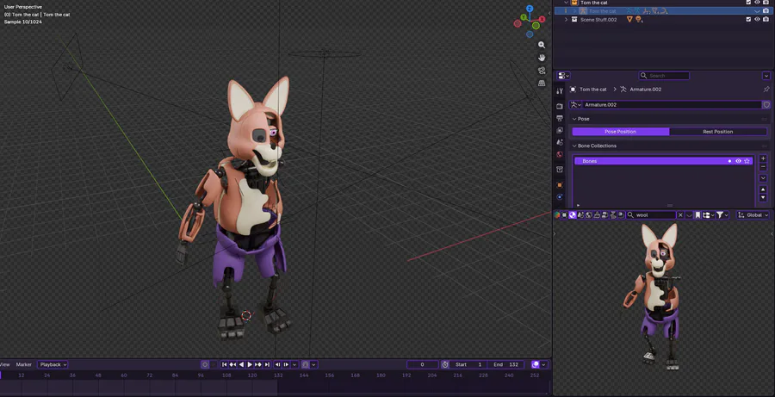Image resolution: width=775 pixels, height=397 pixels.
Task: Jump to end frame button
Action: coord(267,364)
